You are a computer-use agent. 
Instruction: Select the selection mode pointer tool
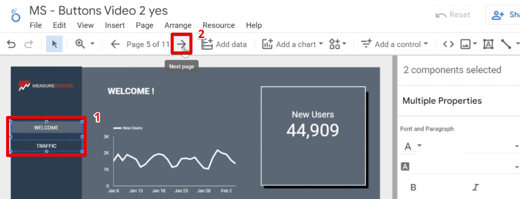[54, 44]
